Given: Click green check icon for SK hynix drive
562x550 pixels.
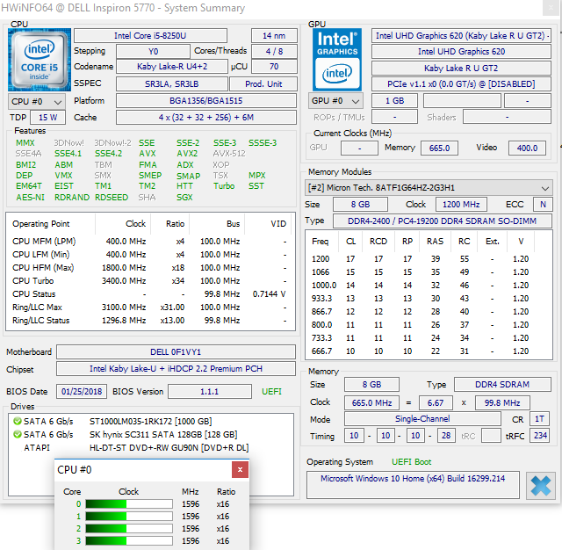Looking at the screenshot, I should point(18,434).
